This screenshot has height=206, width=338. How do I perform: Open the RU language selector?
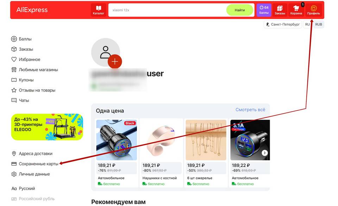pos(308,24)
